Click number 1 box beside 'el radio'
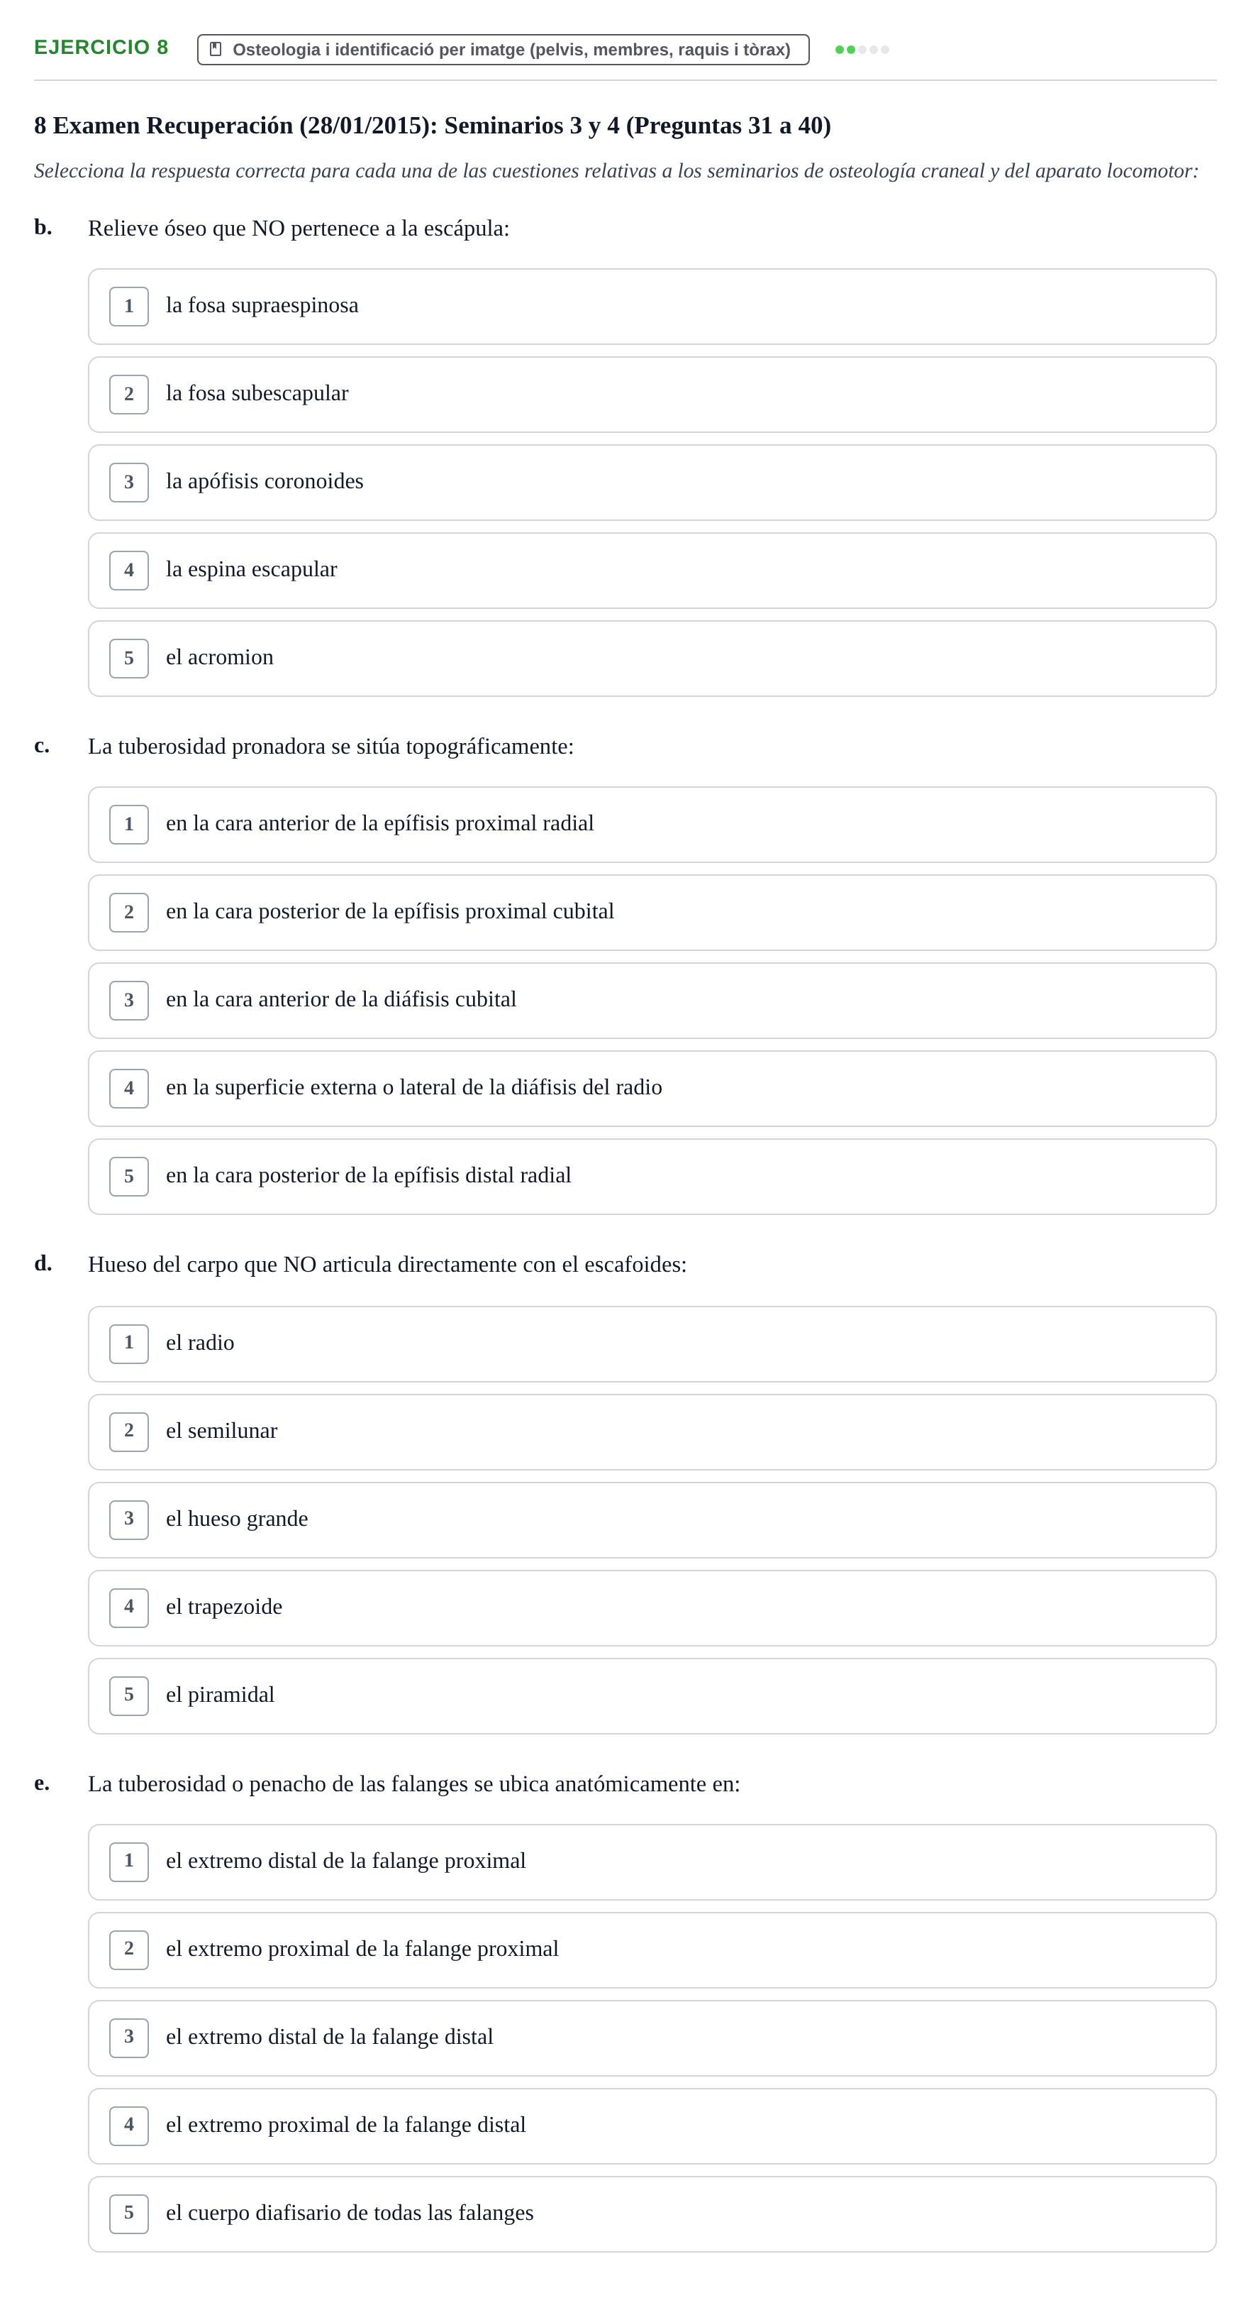Viewport: 1251px width, 2298px height. (x=128, y=1343)
